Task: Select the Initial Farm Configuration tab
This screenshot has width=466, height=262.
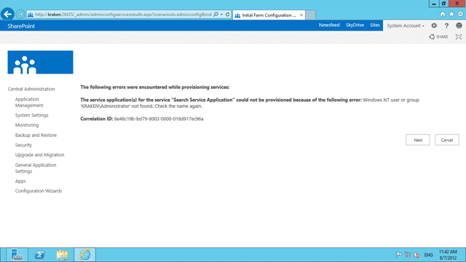Action: point(269,15)
